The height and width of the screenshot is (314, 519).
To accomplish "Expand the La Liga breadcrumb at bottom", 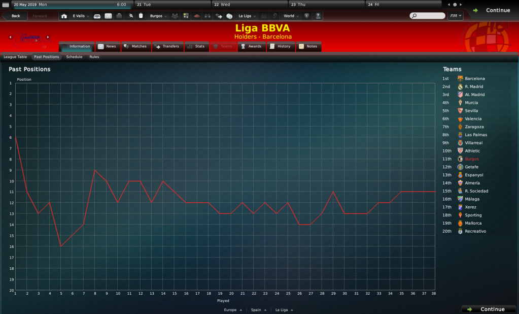I will coord(284,310).
